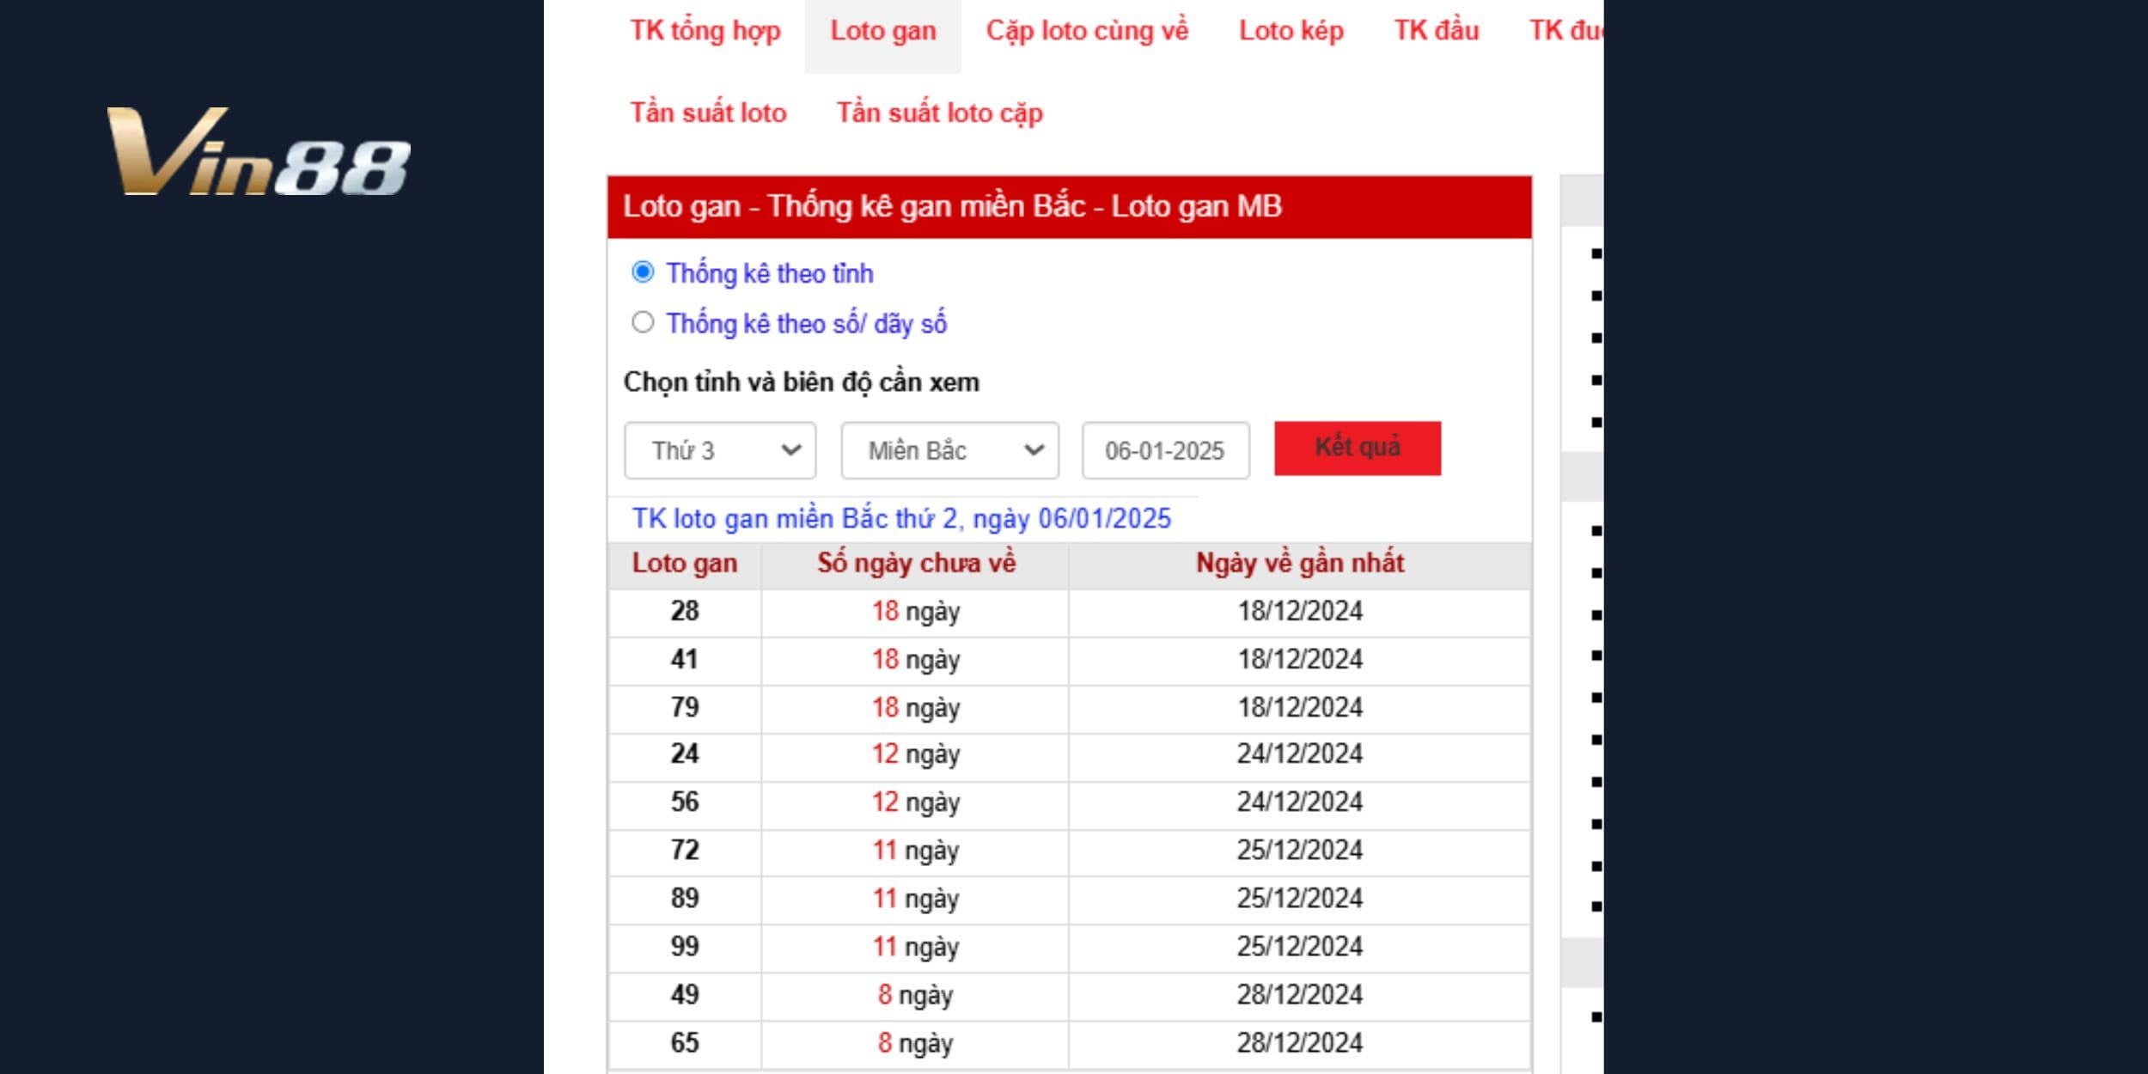2148x1074 pixels.
Task: Open the Cặp loto cùng về tab
Action: 1087,32
